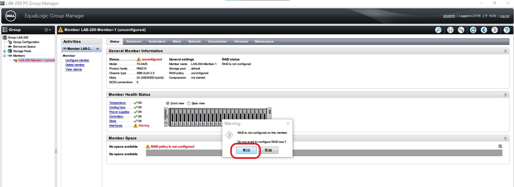Open the Interfaces health link
Image resolution: width=514 pixels, height=187 pixels.
coord(116,126)
